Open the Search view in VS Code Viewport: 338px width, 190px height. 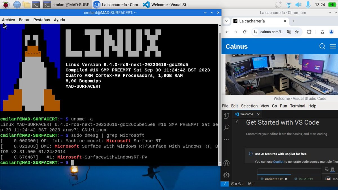226,128
